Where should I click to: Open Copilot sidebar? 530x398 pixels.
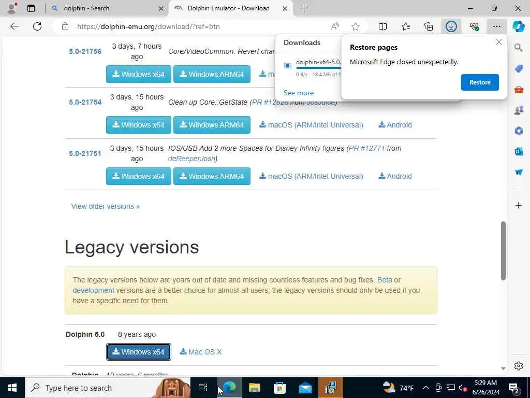click(519, 26)
